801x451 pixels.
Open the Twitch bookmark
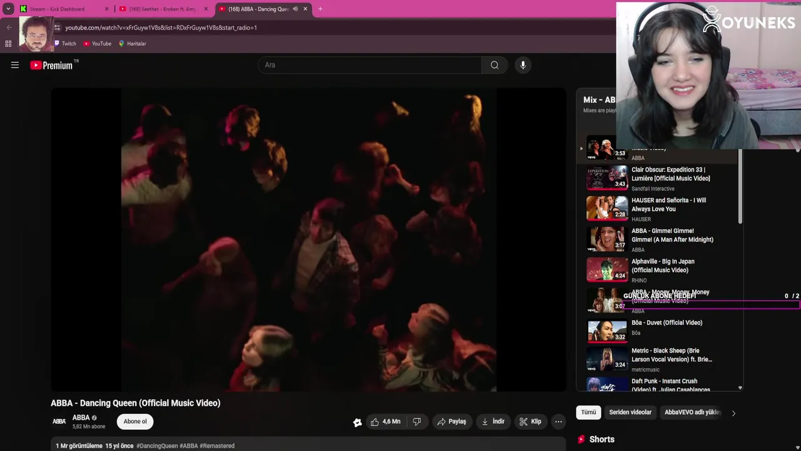point(64,44)
